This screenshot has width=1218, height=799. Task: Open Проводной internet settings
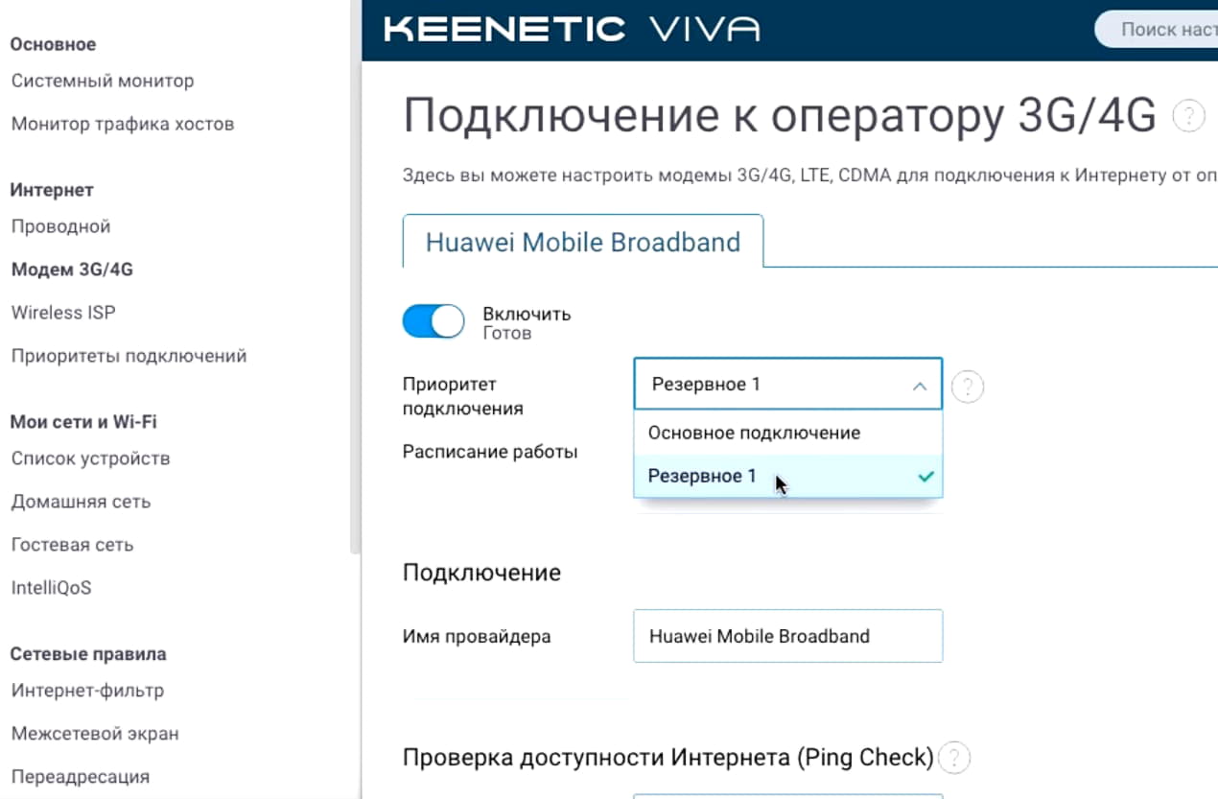(x=61, y=226)
